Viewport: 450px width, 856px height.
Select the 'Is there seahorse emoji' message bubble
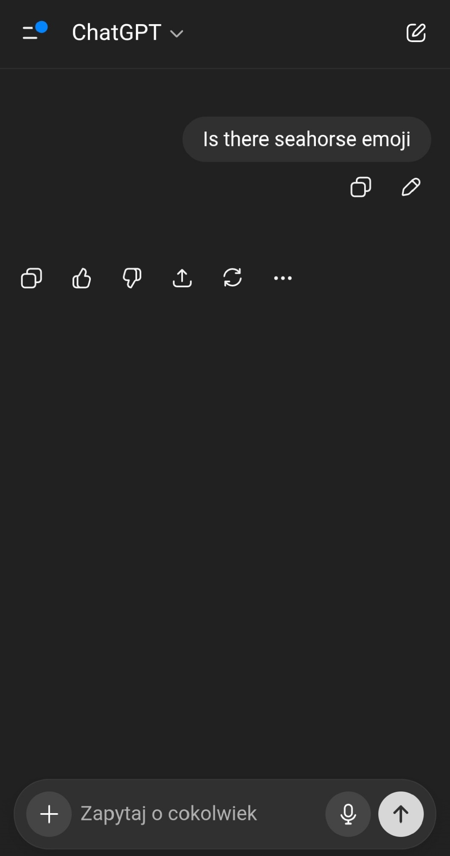click(307, 139)
